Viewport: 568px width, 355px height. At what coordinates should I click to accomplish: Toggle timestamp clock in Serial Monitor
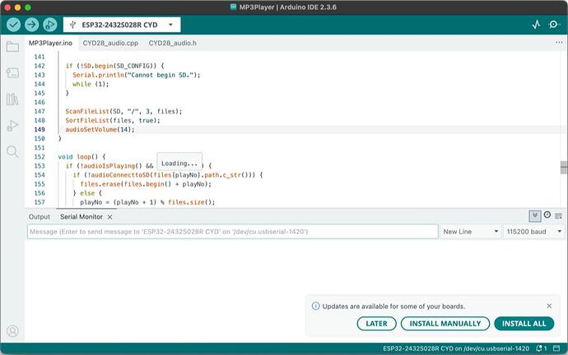[547, 215]
